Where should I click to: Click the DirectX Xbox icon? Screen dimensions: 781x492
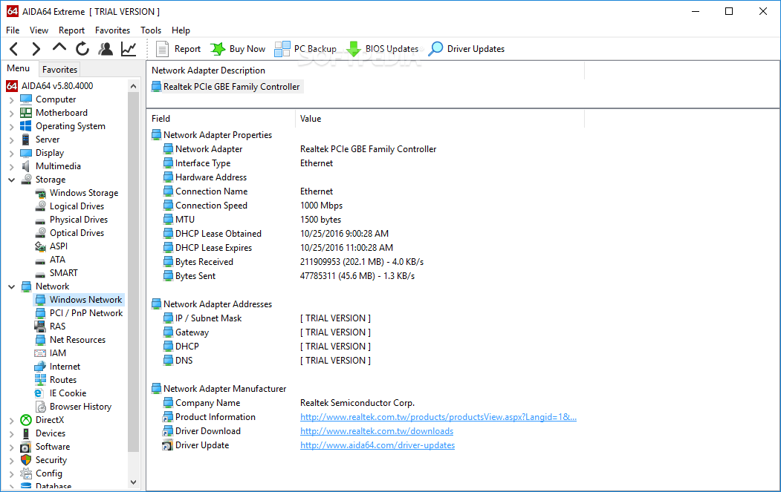click(26, 420)
